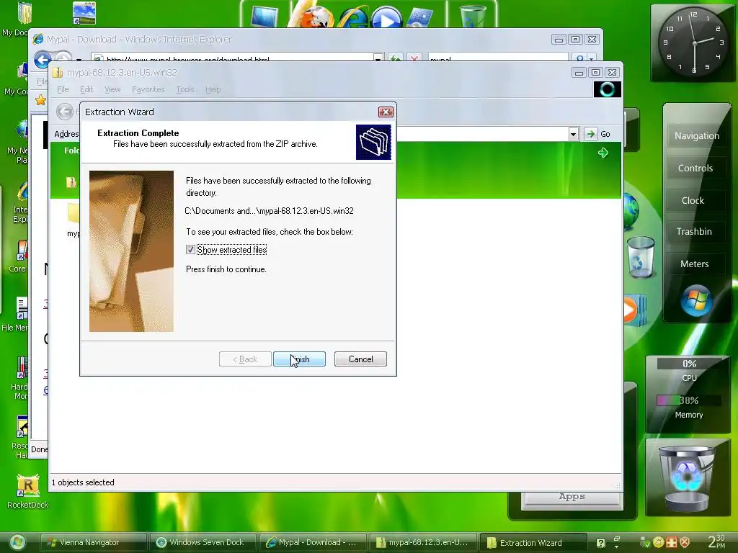The image size is (738, 553).
Task: Switch to Vienna Navigator on the taskbar
Action: [93, 542]
